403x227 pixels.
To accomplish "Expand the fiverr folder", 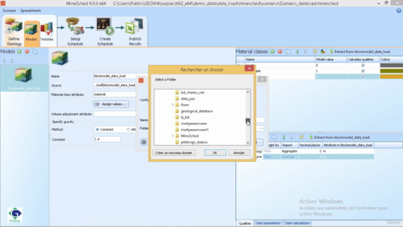I will (x=173, y=105).
